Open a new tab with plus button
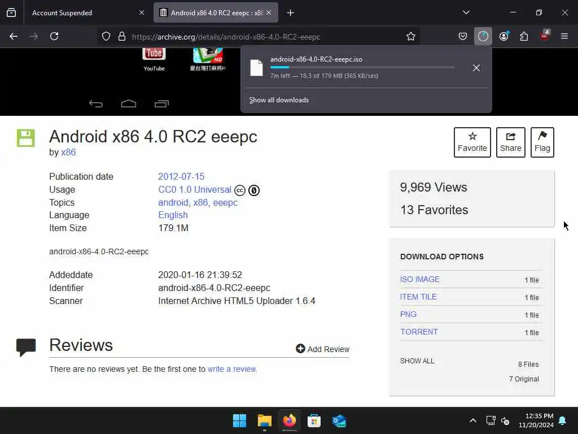The height and width of the screenshot is (434, 578). click(x=291, y=13)
